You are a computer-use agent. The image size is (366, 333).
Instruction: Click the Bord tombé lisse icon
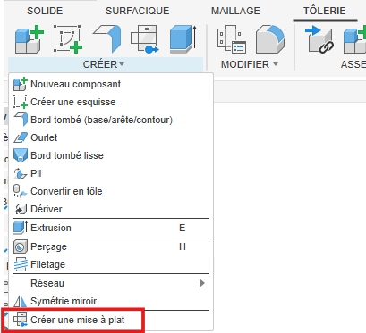coord(21,155)
